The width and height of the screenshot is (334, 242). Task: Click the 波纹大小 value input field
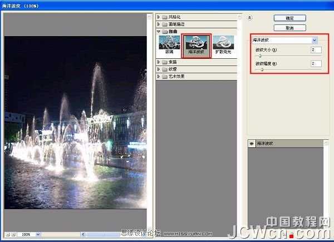[x=316, y=50]
